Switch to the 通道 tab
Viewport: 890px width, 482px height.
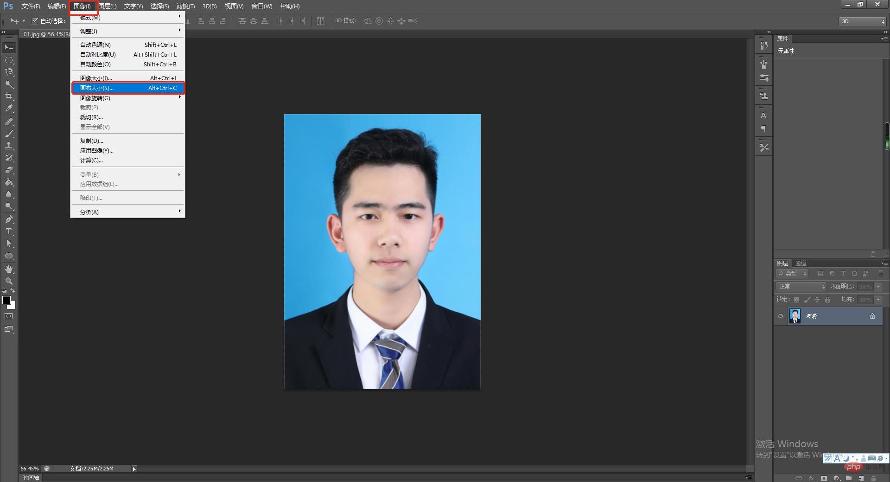pyautogui.click(x=801, y=263)
